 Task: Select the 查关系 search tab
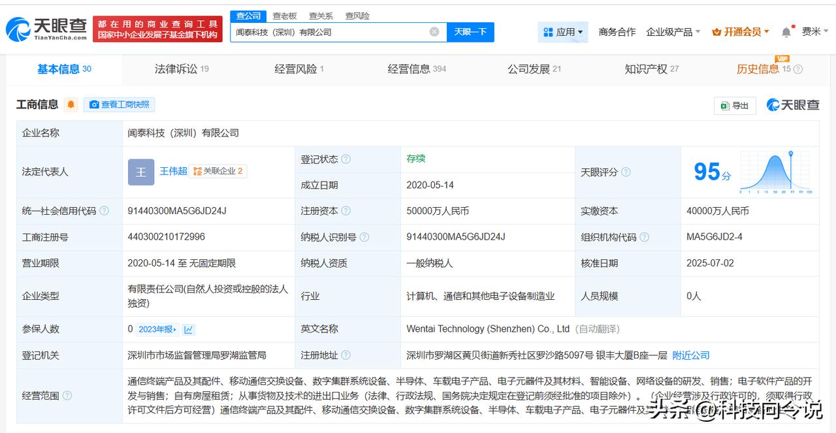(x=321, y=16)
